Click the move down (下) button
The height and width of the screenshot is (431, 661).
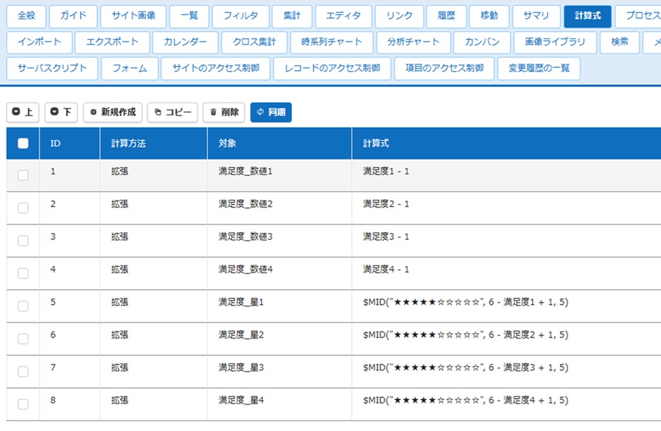click(x=61, y=112)
